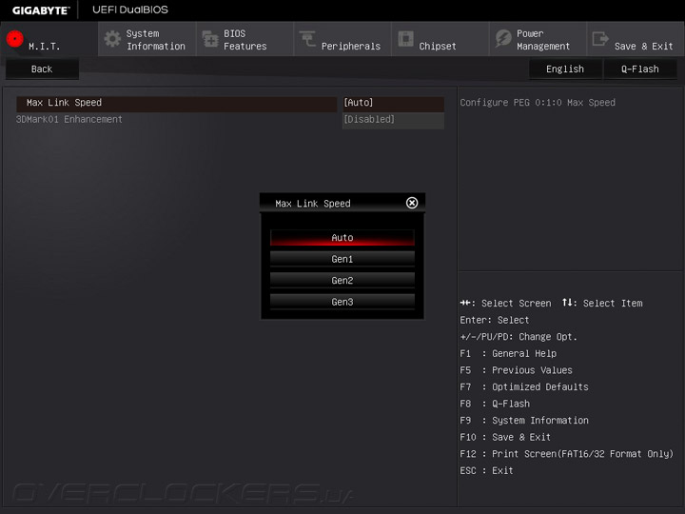Click the Back button
The image size is (685, 514).
click(x=42, y=69)
